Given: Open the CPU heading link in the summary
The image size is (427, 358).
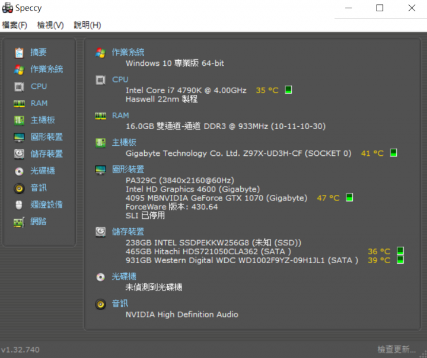Looking at the screenshot, I should [x=120, y=79].
